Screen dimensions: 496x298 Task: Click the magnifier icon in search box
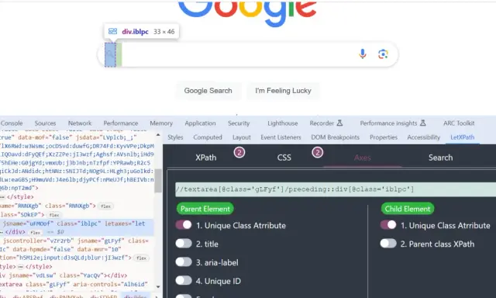pos(110,54)
